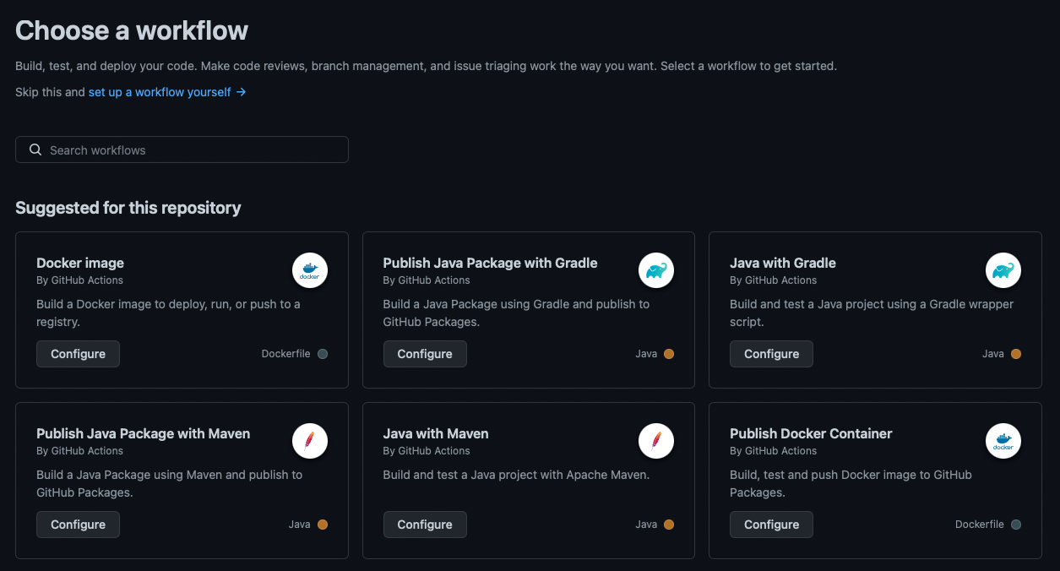Click Dockerfile label on Docker image card
Screen dimensions: 1060x571
[x=286, y=354]
